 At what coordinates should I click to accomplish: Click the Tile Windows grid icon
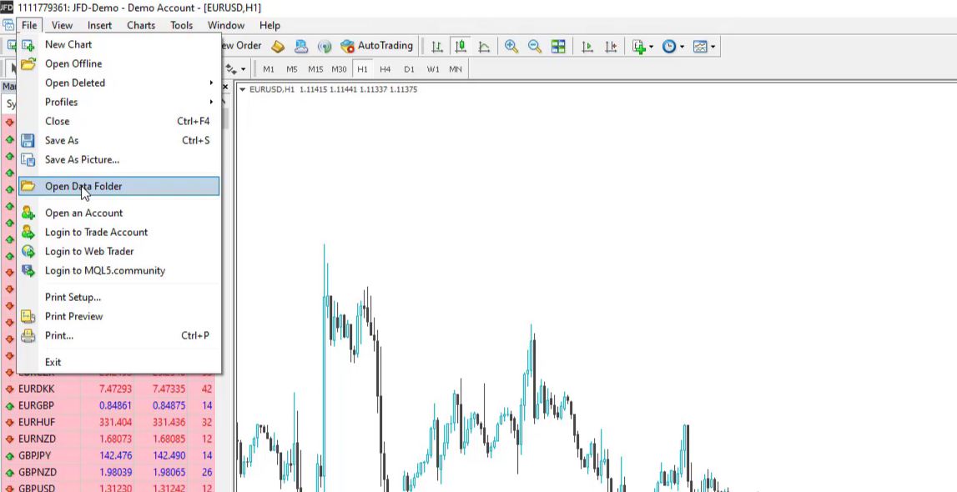pos(558,47)
